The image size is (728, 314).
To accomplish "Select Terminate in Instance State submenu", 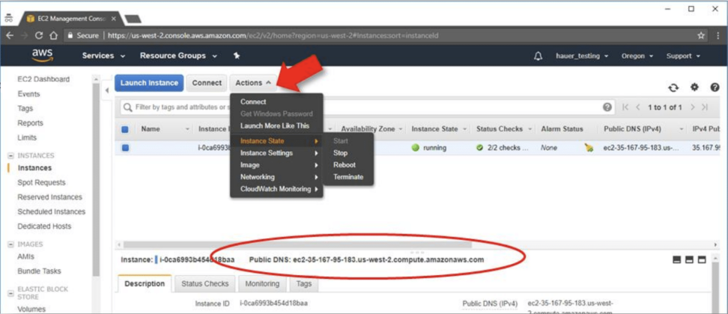I will pyautogui.click(x=348, y=177).
